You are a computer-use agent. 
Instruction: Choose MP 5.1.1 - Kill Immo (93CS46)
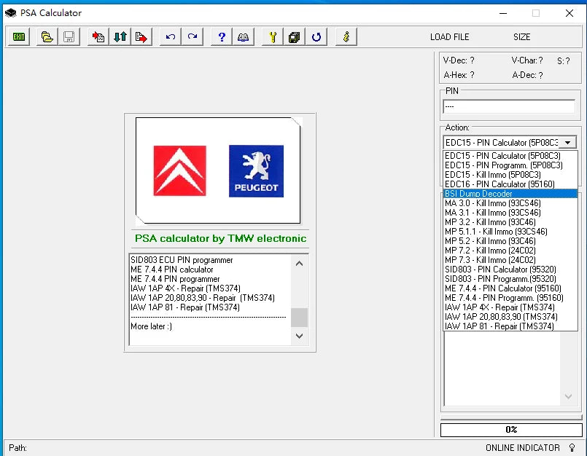pyautogui.click(x=510, y=232)
